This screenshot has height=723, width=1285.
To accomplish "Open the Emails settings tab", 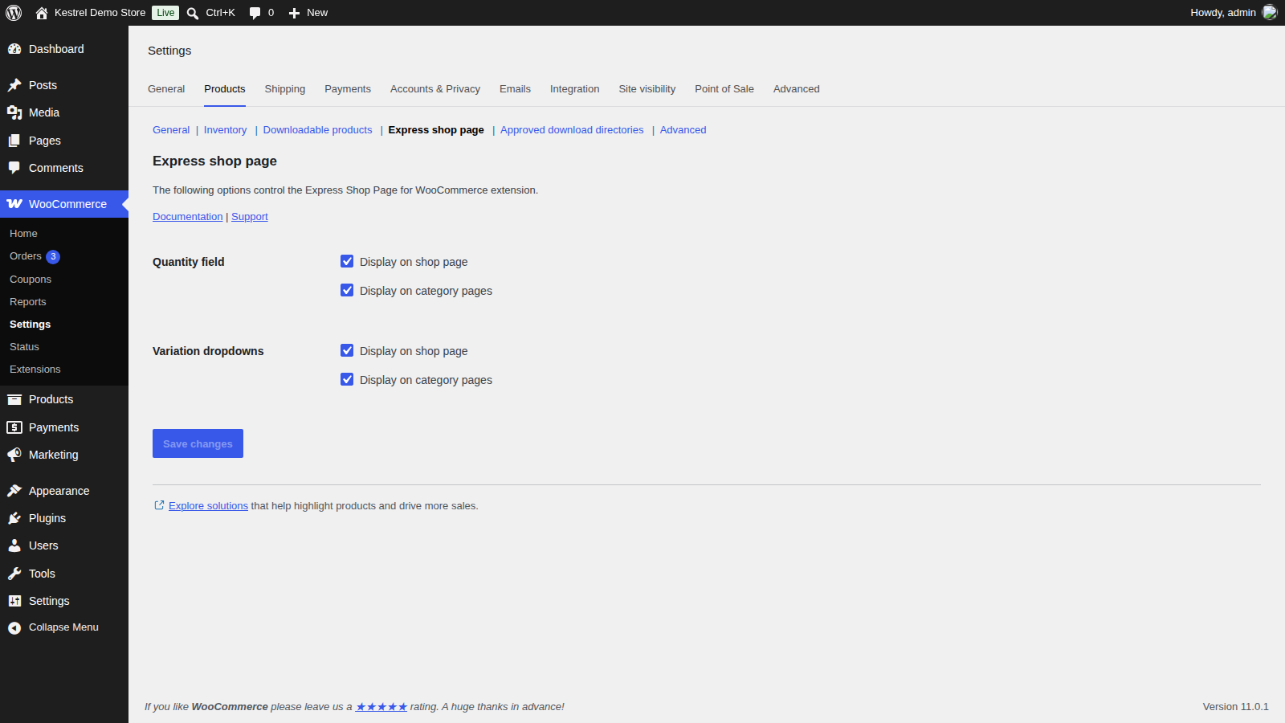I will tap(515, 89).
